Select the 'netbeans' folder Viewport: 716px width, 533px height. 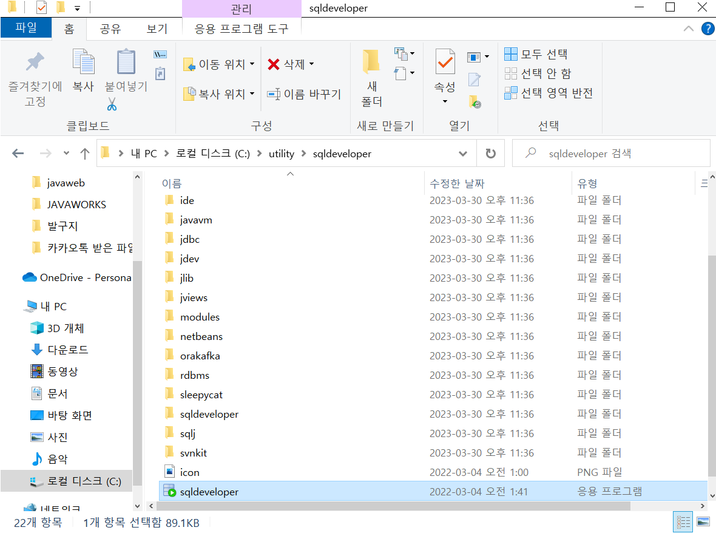(201, 336)
